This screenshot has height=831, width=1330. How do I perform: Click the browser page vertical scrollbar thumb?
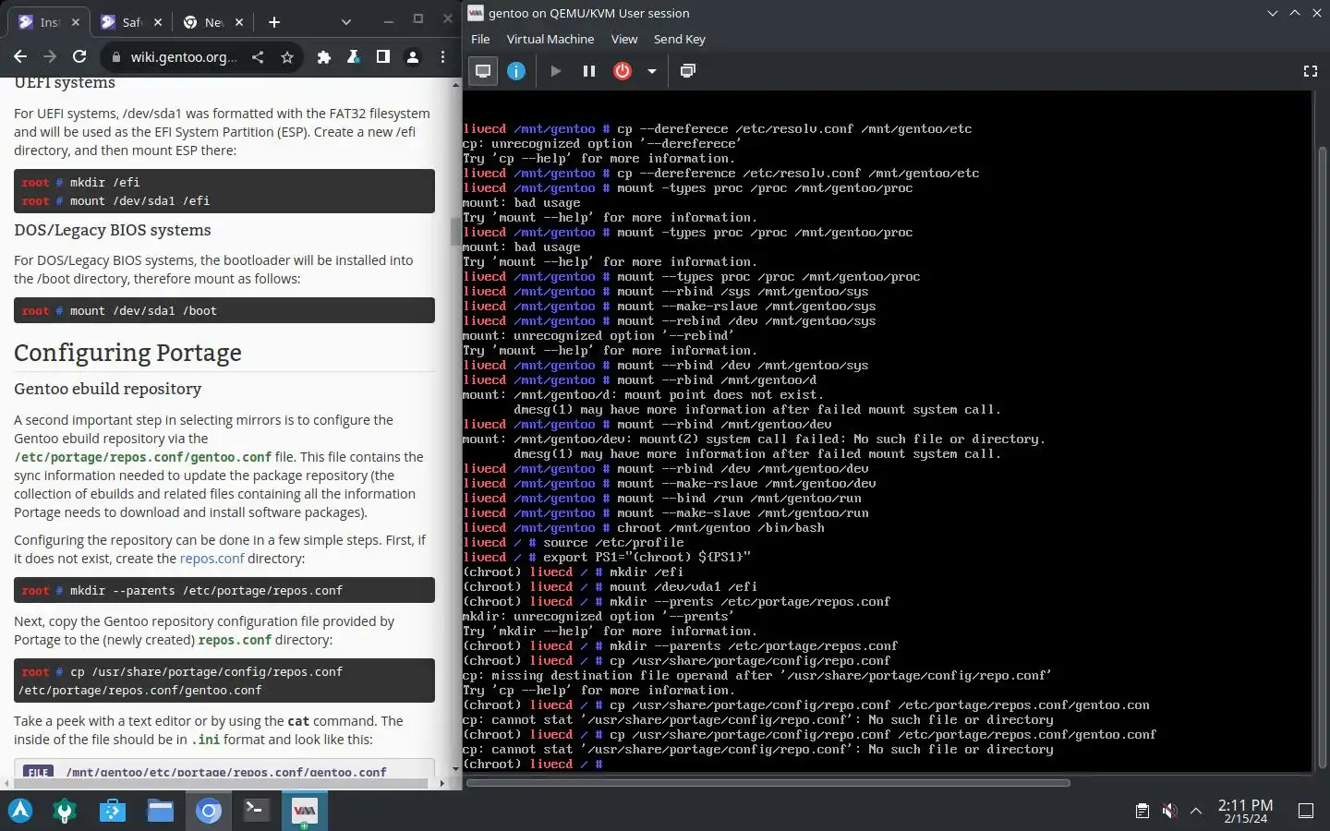[455, 231]
